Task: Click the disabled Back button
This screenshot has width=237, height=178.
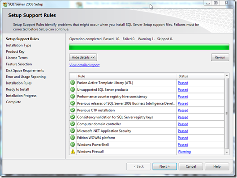Action: [138, 166]
